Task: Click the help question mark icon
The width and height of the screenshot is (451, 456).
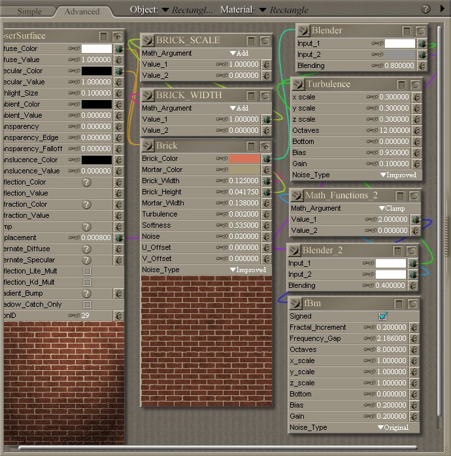Action: [x=426, y=9]
